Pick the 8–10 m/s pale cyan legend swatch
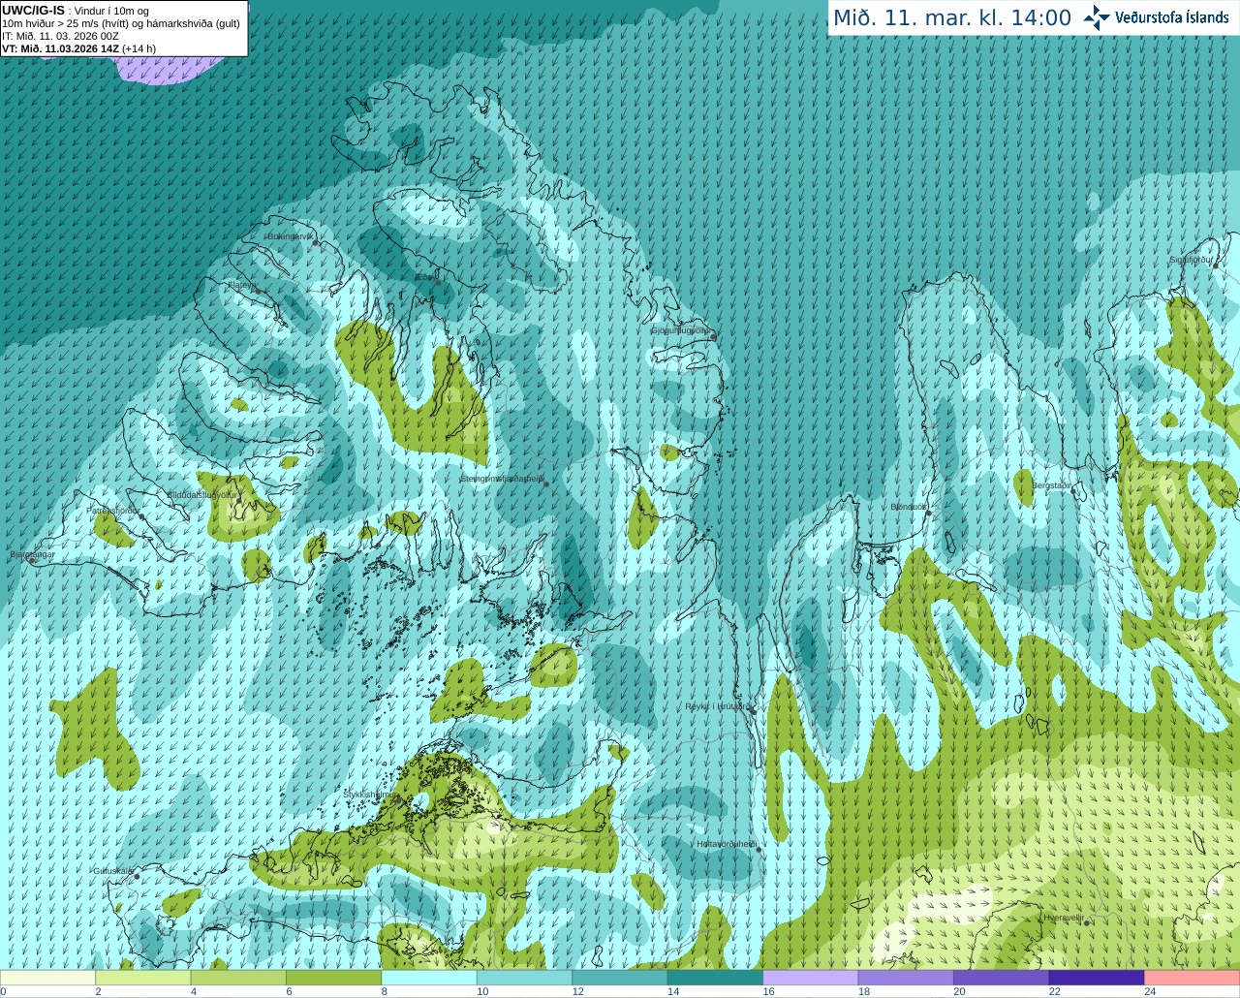1240x998 pixels. [x=429, y=978]
